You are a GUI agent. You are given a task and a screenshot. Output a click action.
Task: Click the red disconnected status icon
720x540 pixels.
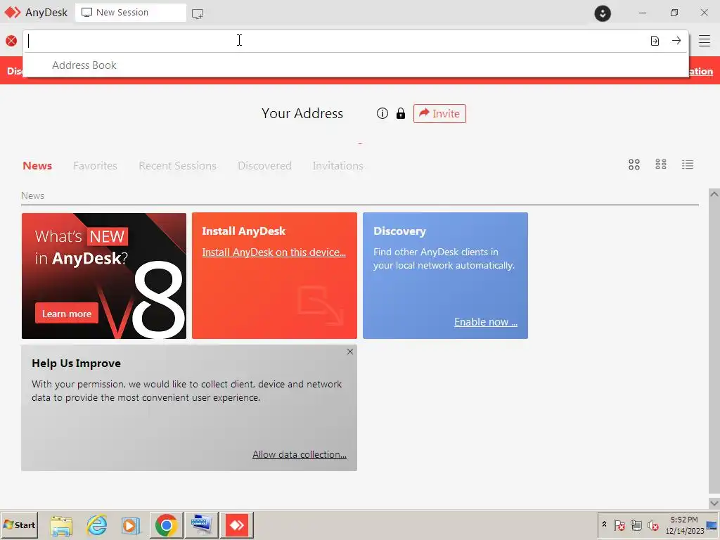click(x=11, y=41)
